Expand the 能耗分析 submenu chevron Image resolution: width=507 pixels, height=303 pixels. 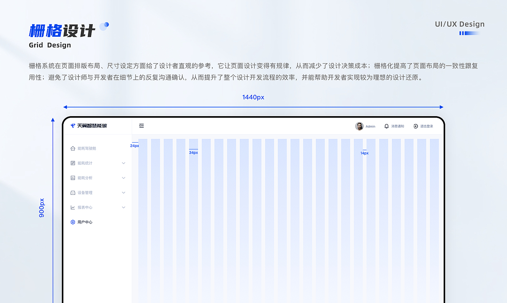(x=124, y=178)
